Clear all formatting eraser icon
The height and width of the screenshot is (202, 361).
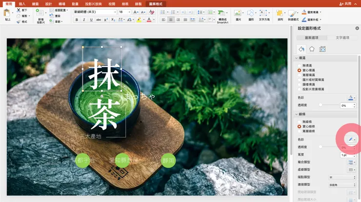coord(152,12)
